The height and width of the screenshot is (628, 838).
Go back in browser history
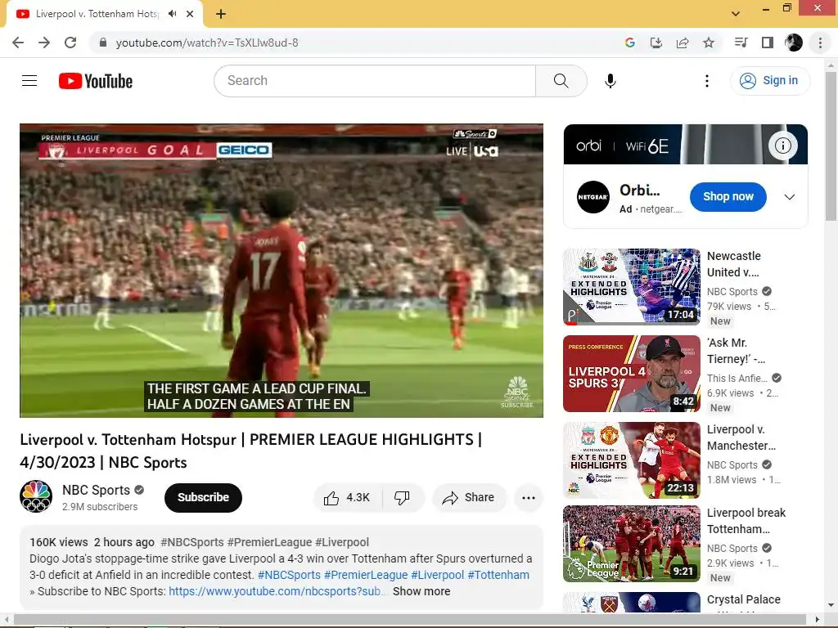click(18, 43)
